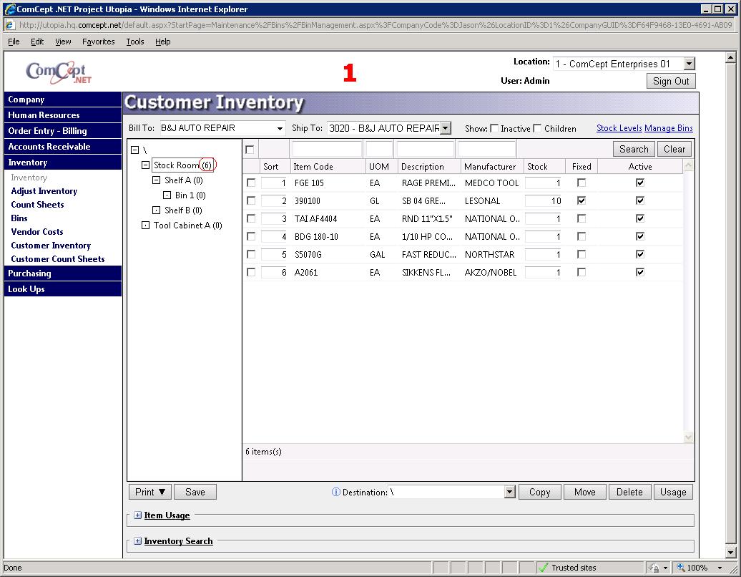Click the grid vertical scrollbar down arrow
Viewport: 741px width, 577px height.
tap(689, 437)
